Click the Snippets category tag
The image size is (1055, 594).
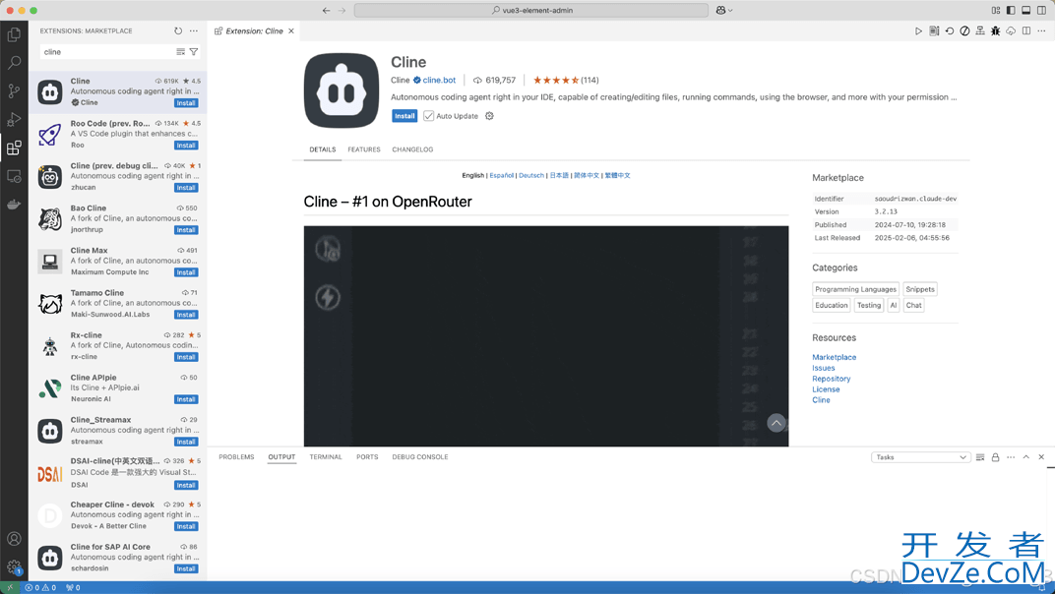pos(920,289)
